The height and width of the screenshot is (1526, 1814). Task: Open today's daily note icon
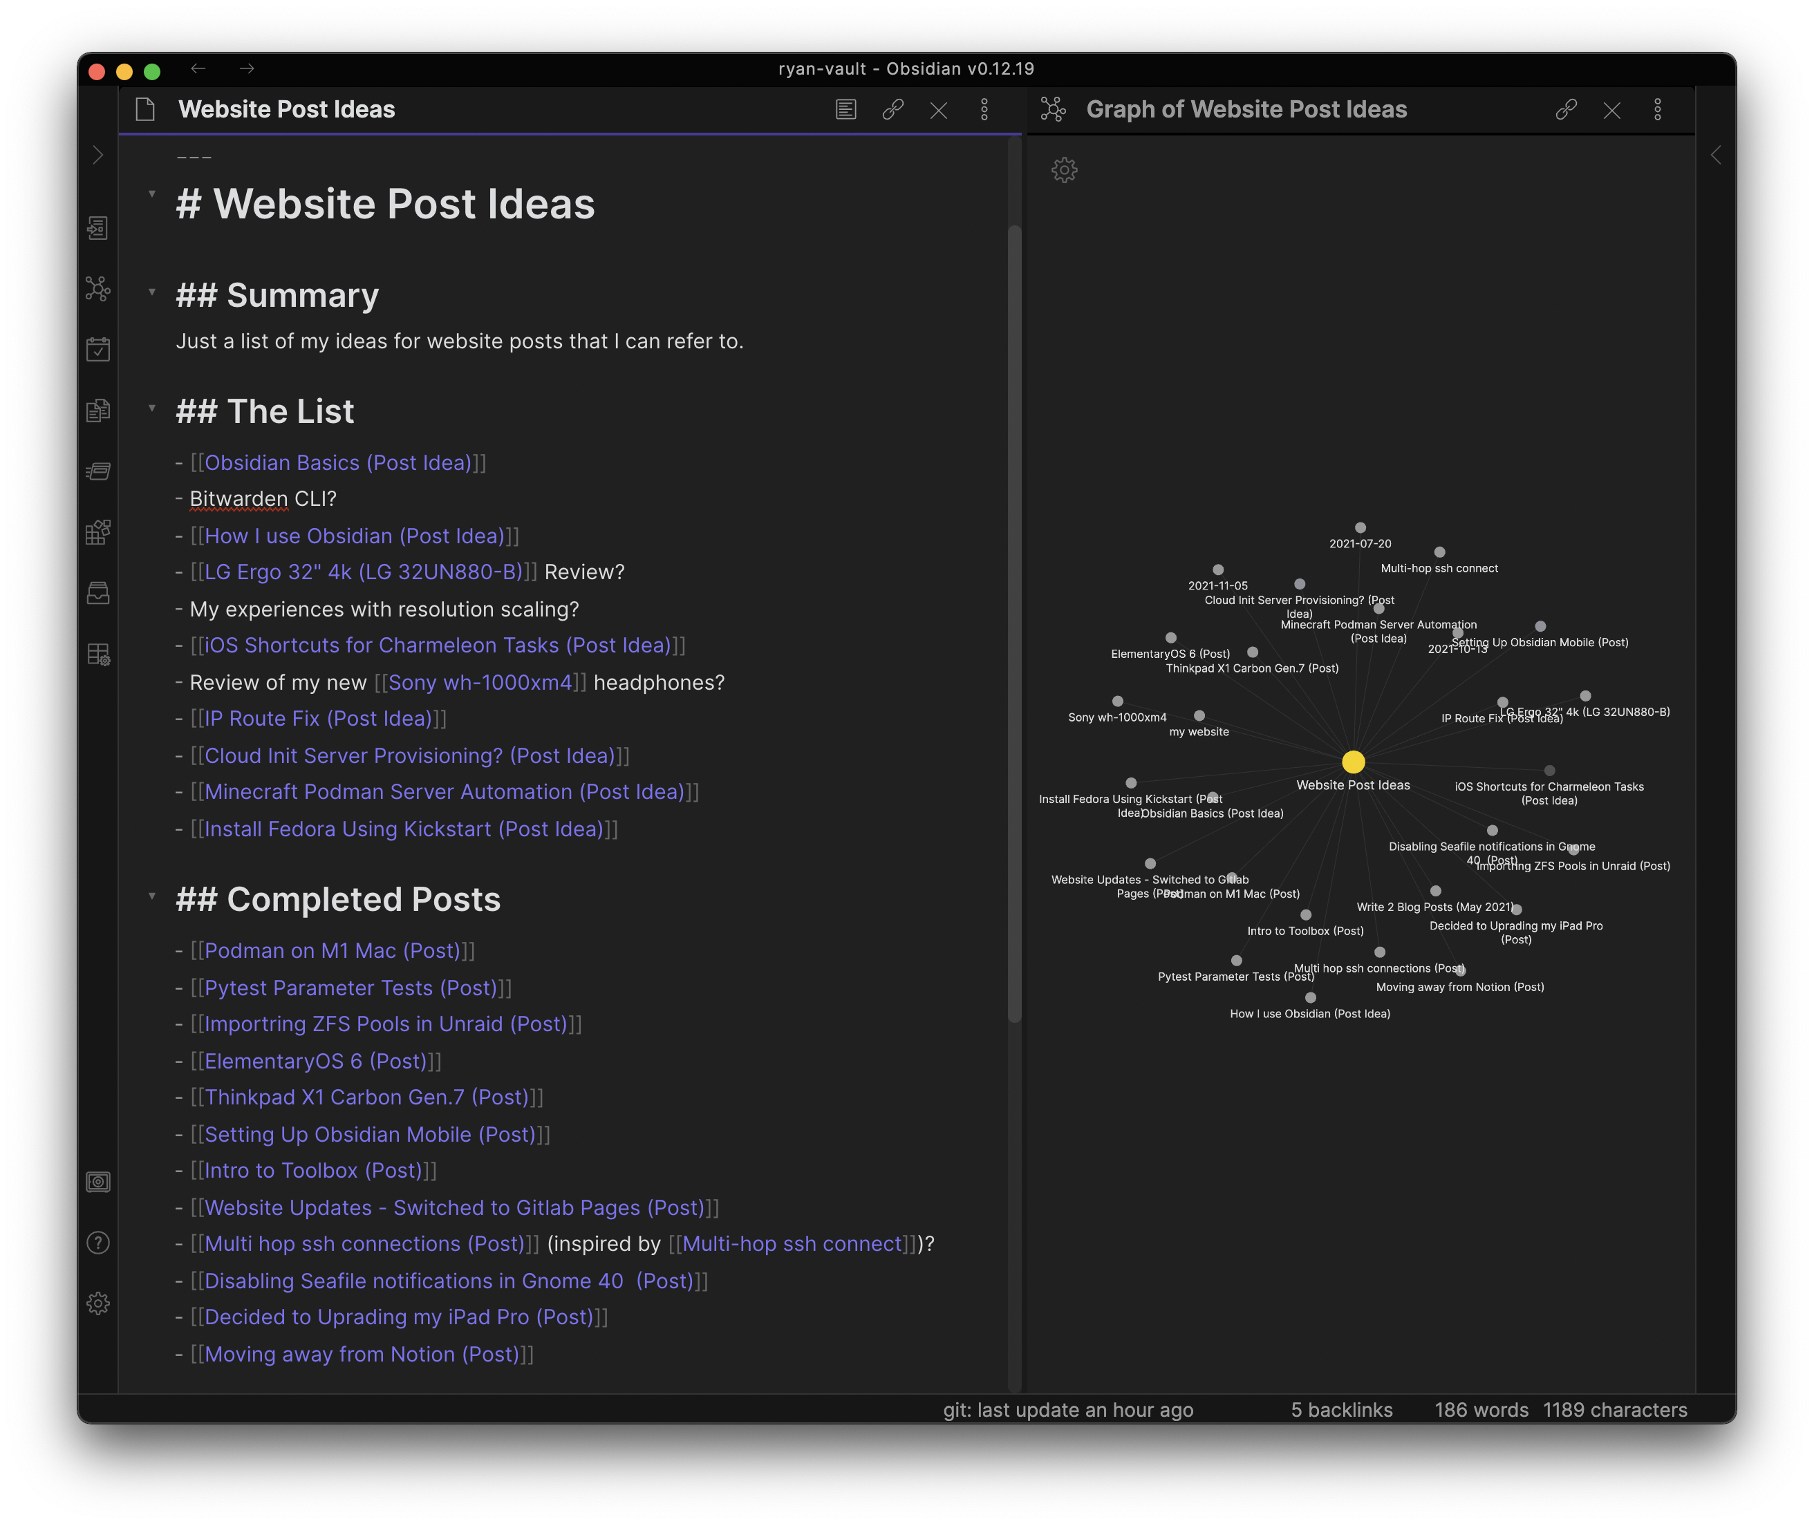pos(97,350)
